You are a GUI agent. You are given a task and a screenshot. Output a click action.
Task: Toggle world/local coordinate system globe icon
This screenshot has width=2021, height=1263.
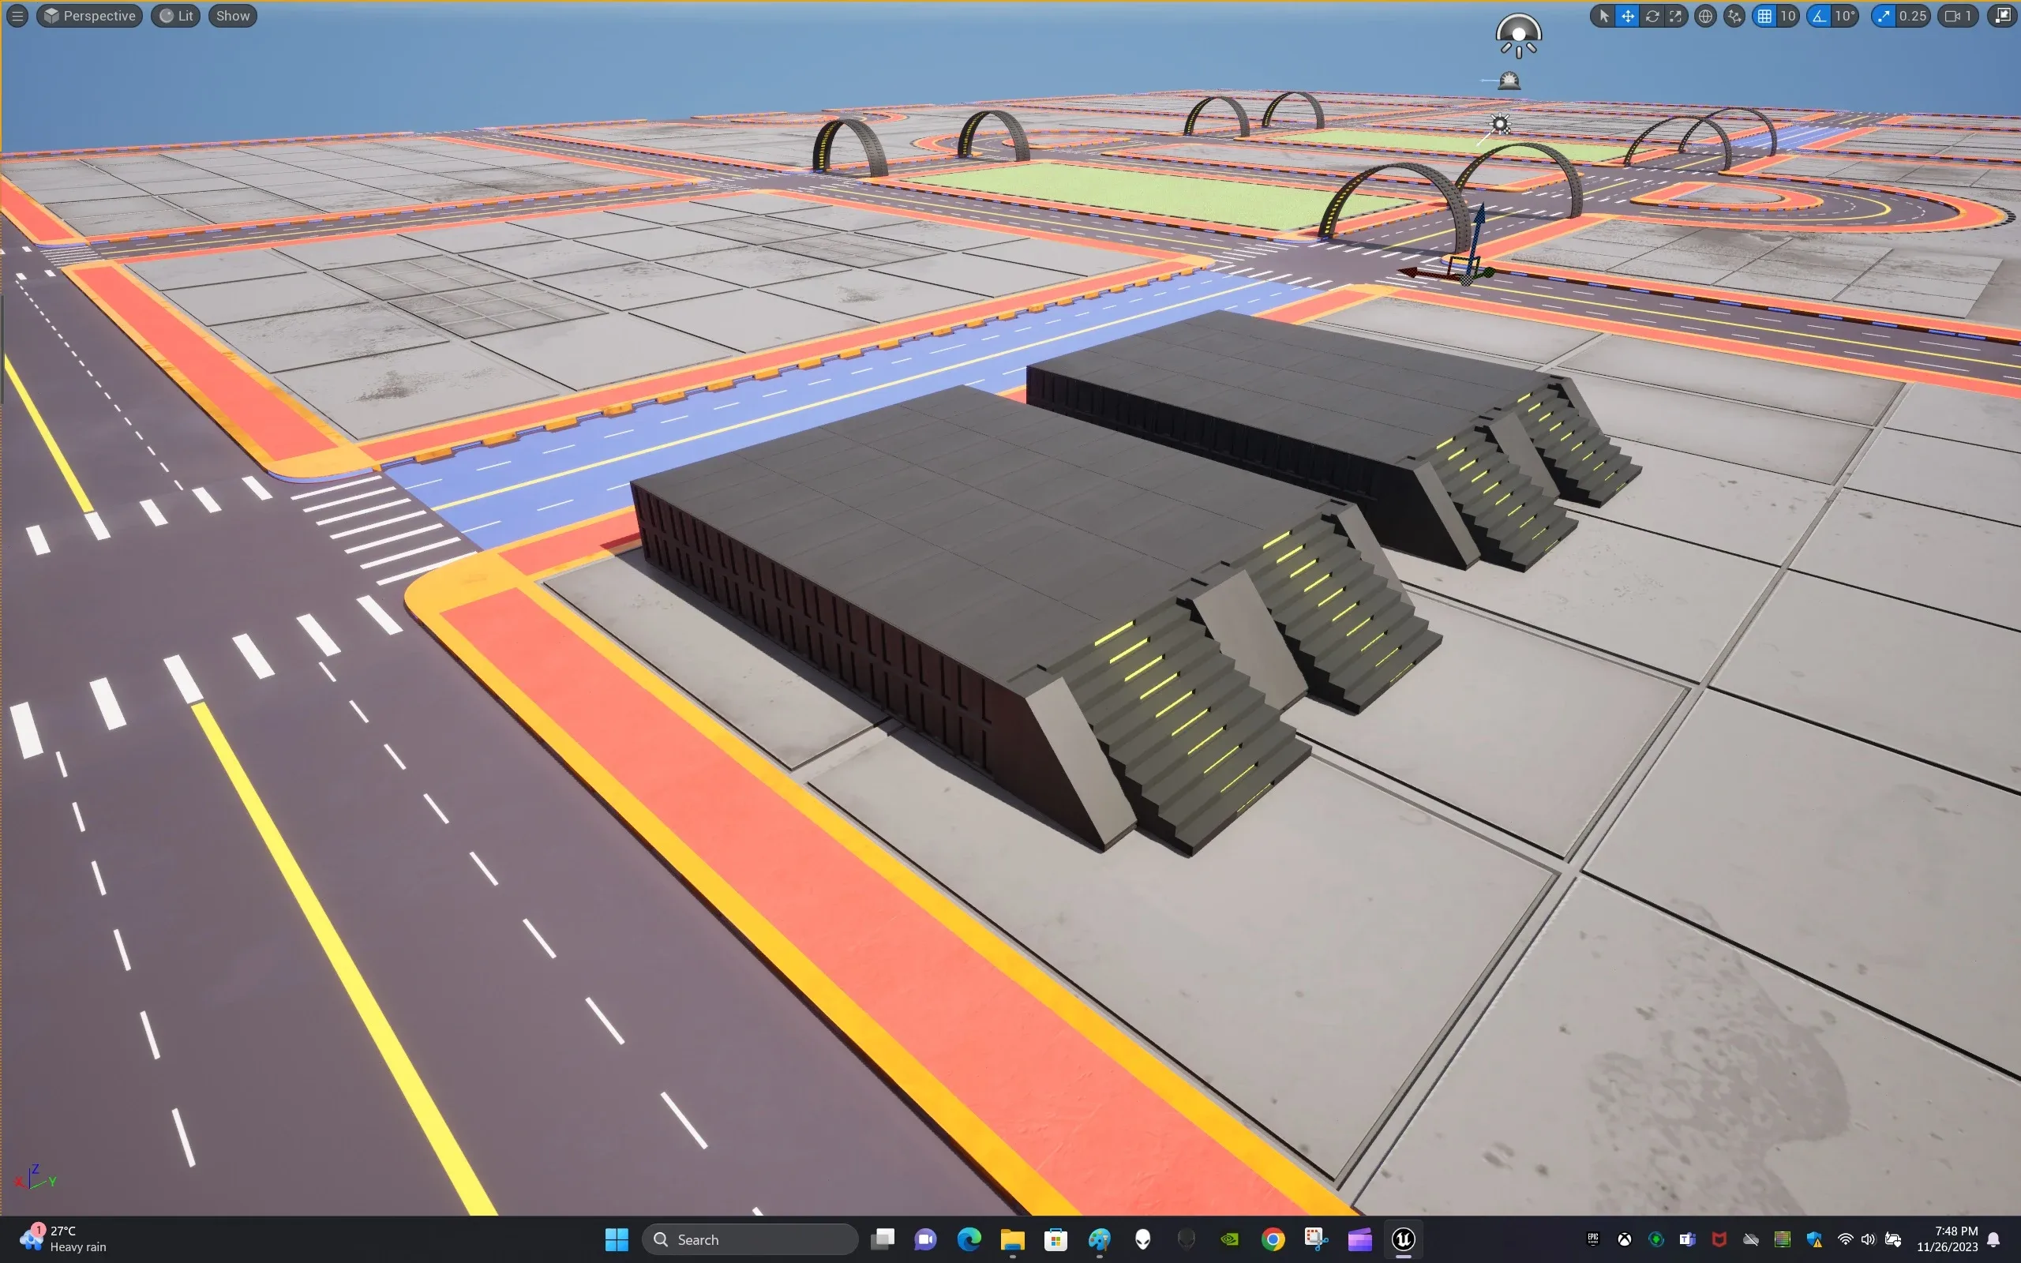point(1706,16)
